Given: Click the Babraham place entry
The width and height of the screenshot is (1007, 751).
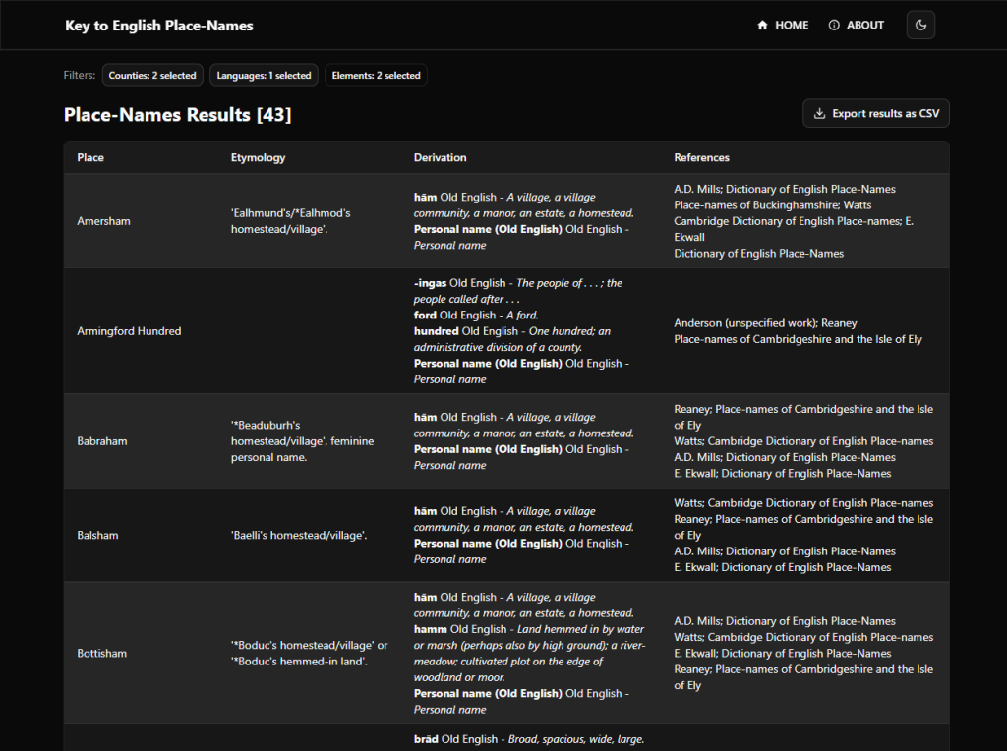Looking at the screenshot, I should 102,441.
